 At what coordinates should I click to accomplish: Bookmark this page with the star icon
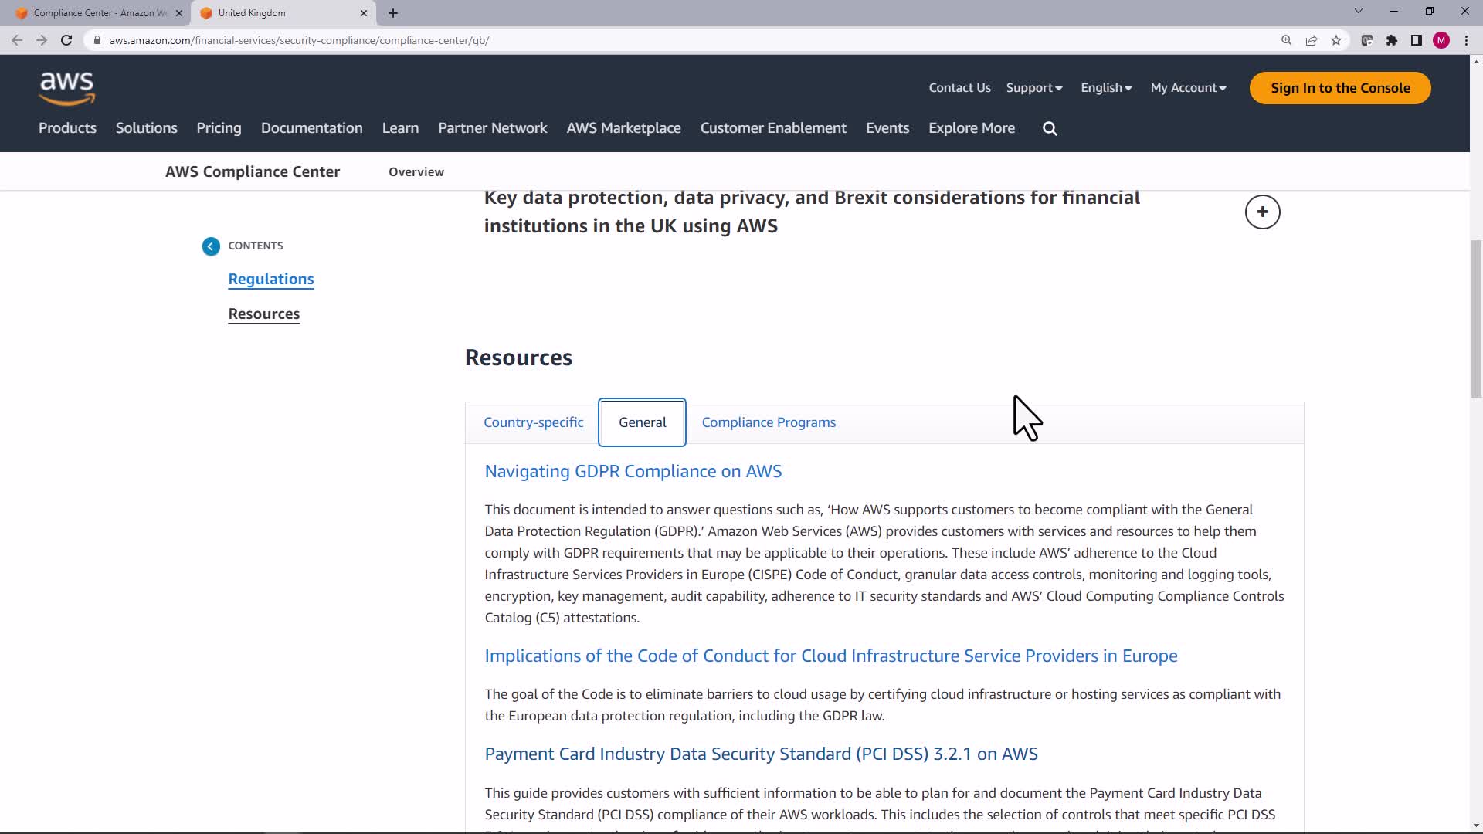pos(1336,40)
